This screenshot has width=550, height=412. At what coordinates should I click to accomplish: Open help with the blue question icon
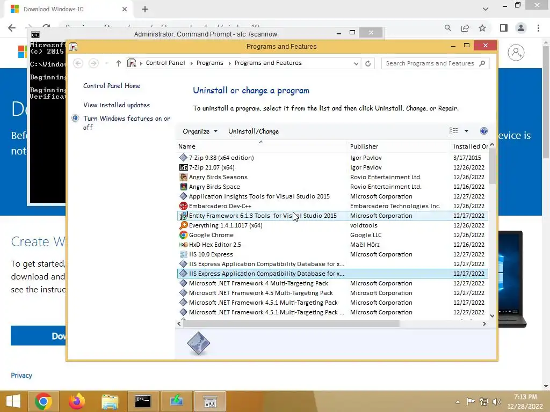pos(484,131)
